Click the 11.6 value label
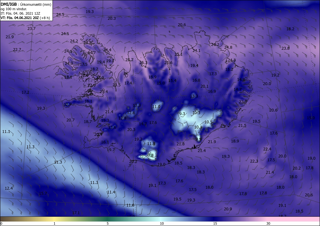Viewport: 320px width, 226px height. pyautogui.click(x=131, y=205)
